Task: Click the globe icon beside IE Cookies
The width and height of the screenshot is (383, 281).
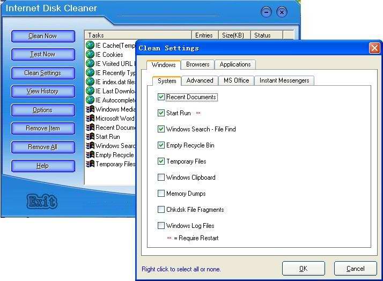Action: [90, 55]
